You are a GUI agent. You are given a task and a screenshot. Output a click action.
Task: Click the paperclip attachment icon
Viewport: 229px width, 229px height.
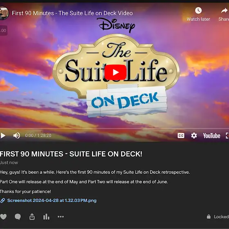2,200
